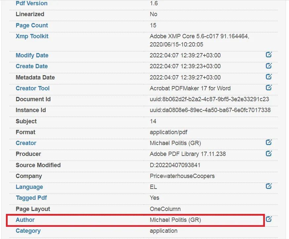Follow the Page Count link

(32, 25)
